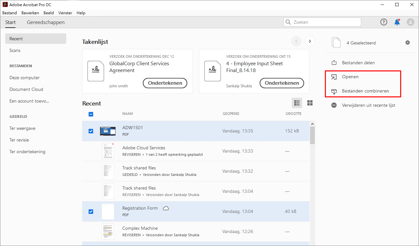Click the Adobe Cloud Services file name
The width and height of the screenshot is (419, 246).
tap(144, 148)
